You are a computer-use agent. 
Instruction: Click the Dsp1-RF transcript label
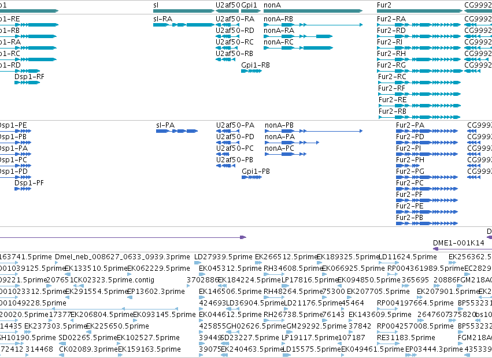(x=29, y=77)
